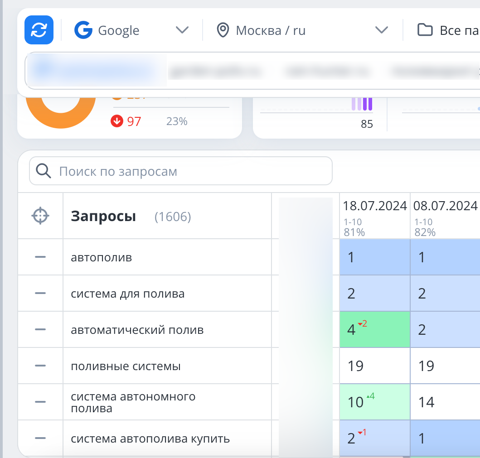Click the blue refresh sync icon
480x458 pixels.
(x=39, y=30)
